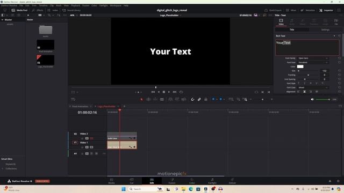Open the Playback menu

click(x=75, y=5)
